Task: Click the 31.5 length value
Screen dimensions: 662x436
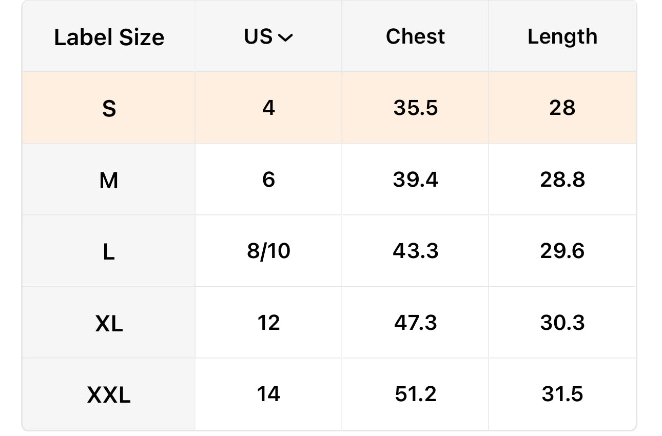Action: [562, 394]
